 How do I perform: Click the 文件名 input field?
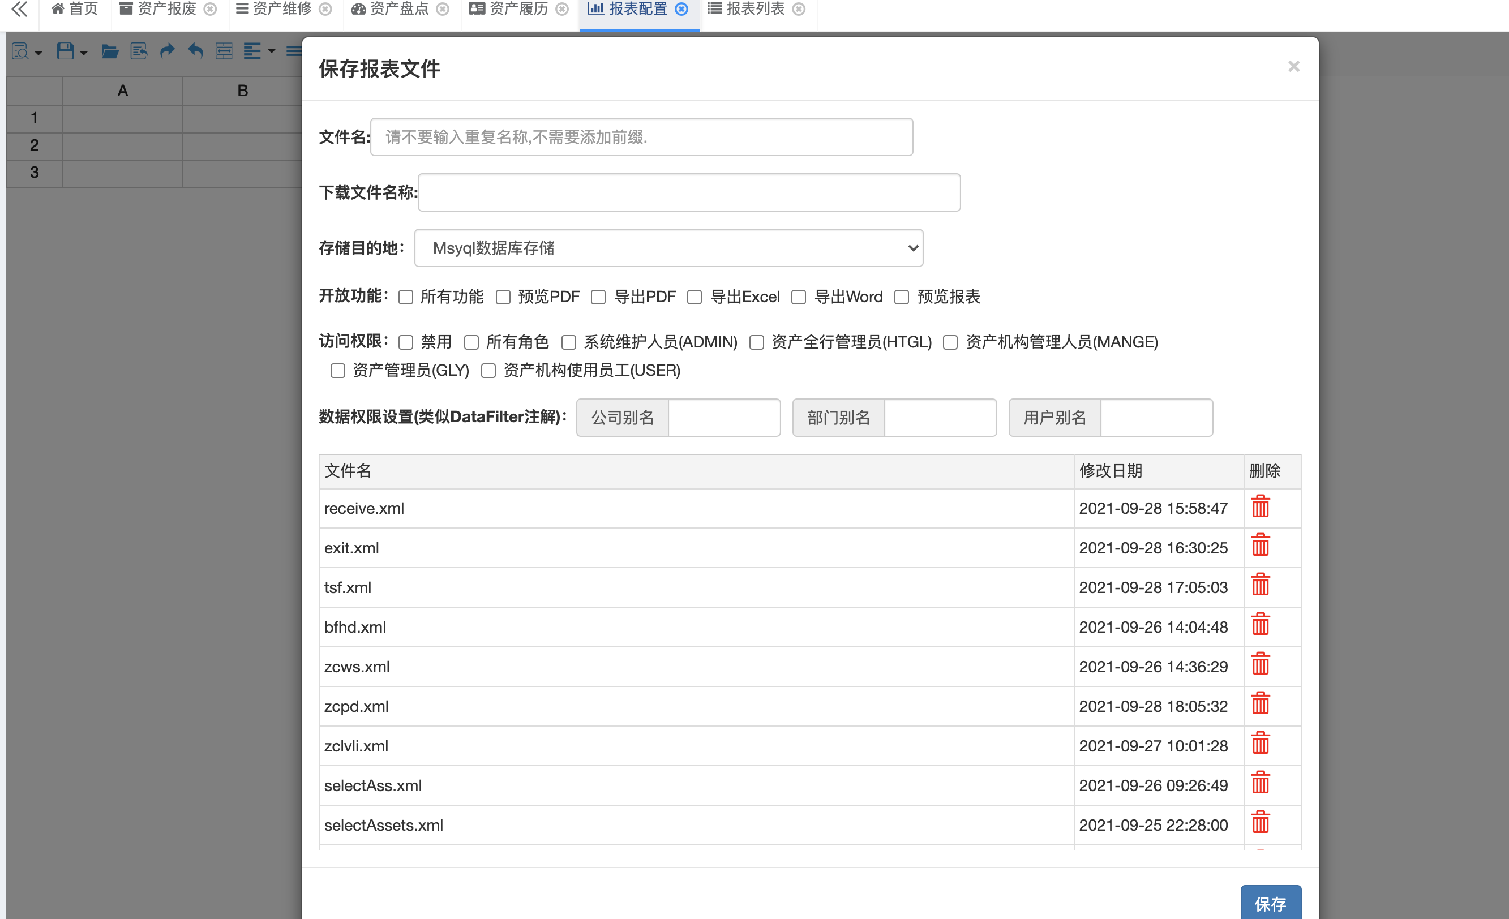642,137
